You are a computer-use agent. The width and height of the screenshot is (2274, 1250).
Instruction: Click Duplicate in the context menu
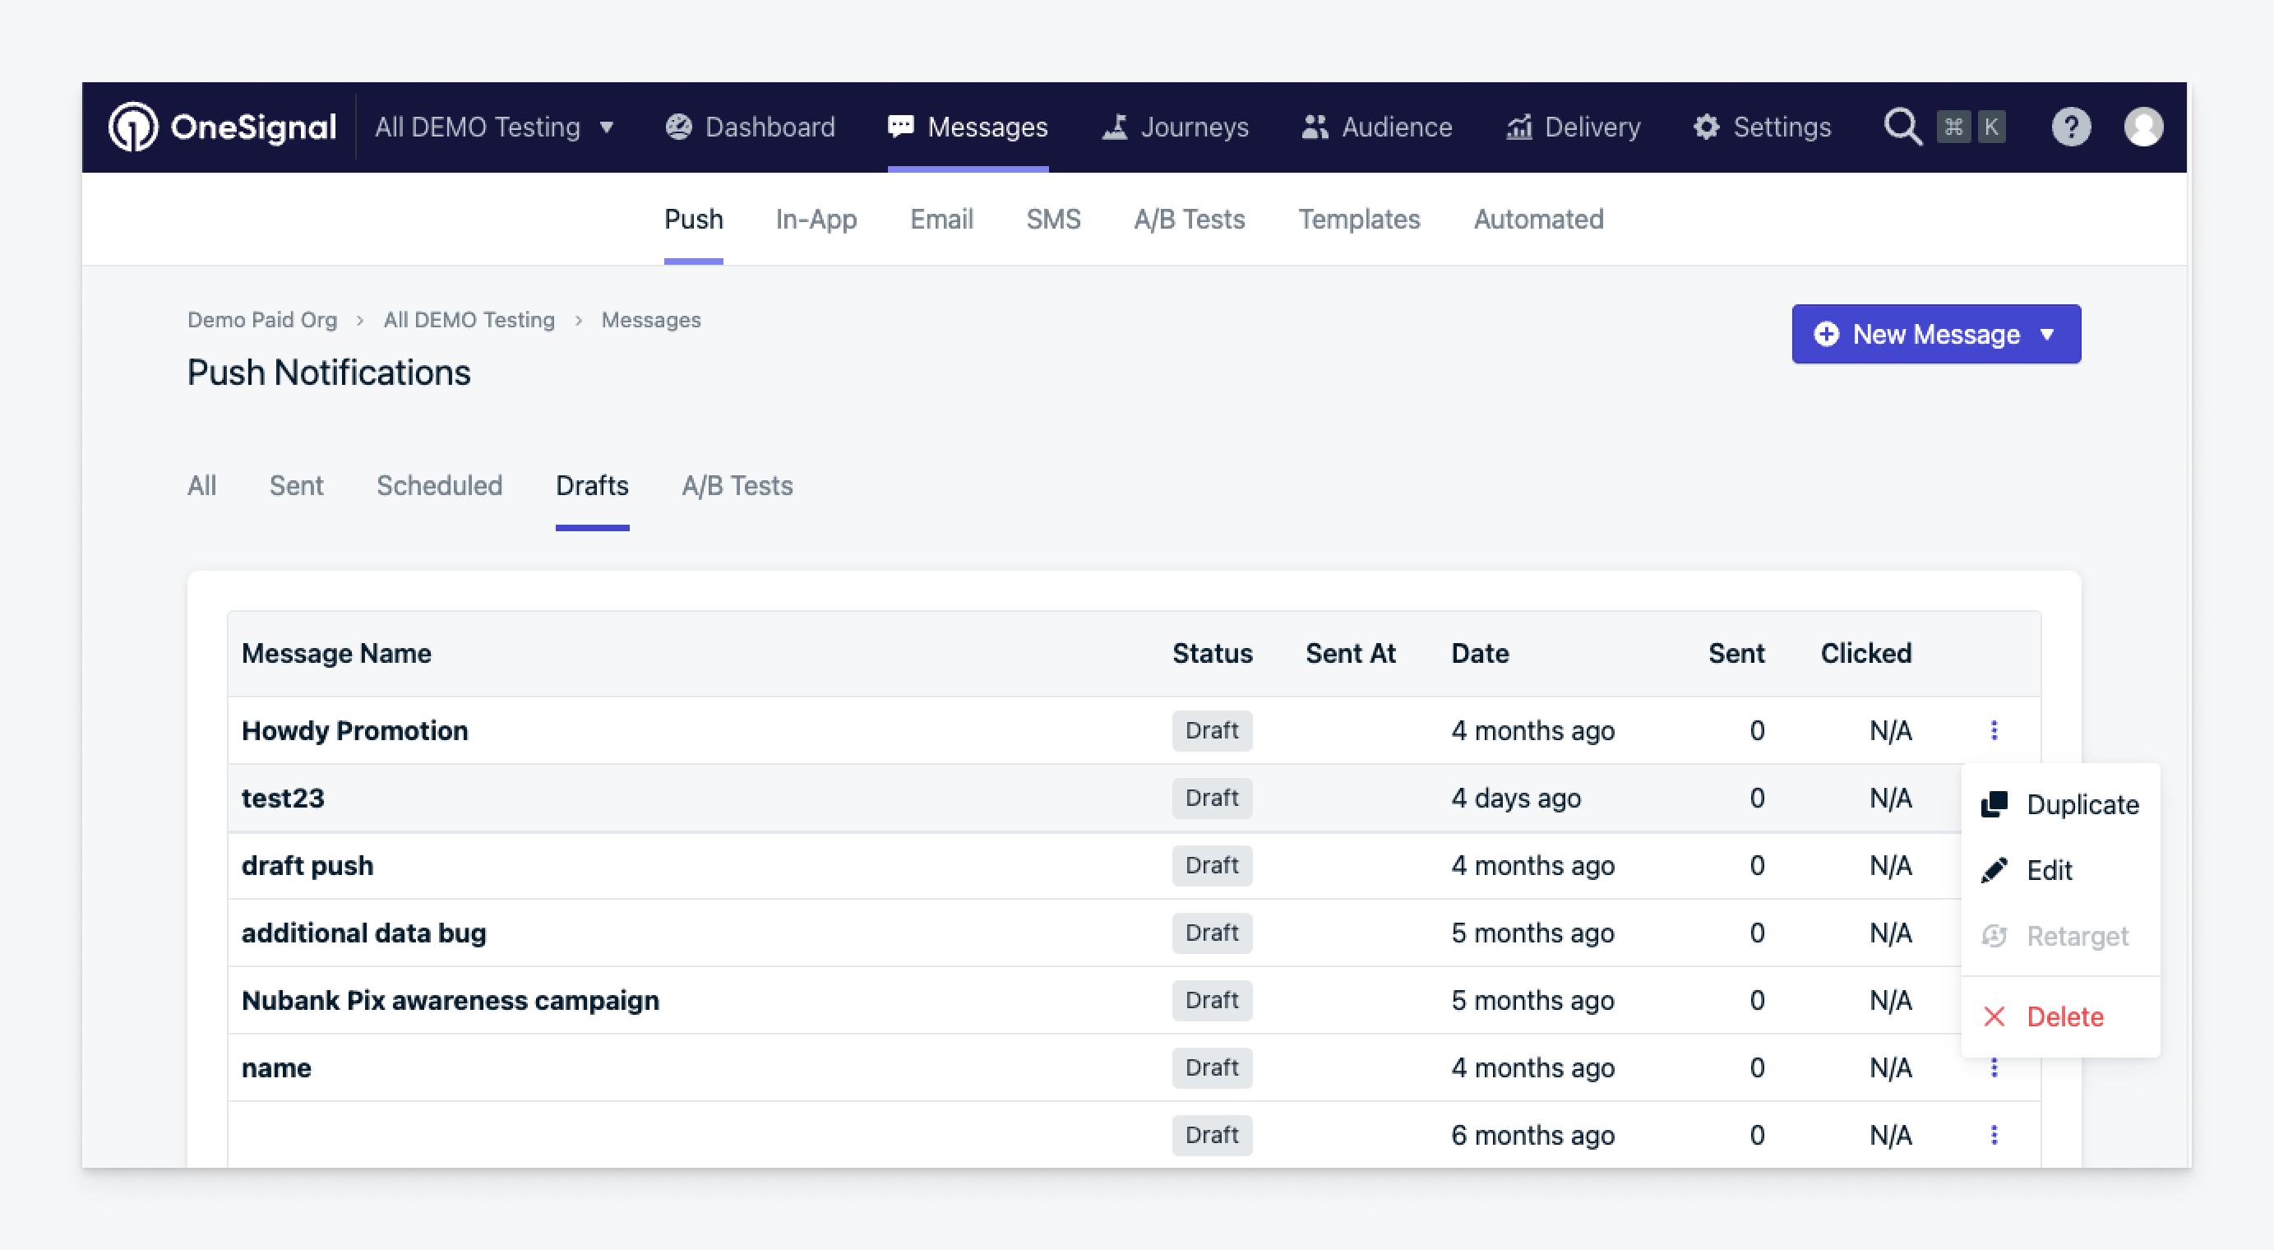coord(2081,804)
